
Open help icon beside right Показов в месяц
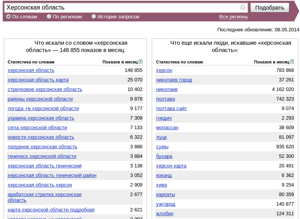(292, 62)
